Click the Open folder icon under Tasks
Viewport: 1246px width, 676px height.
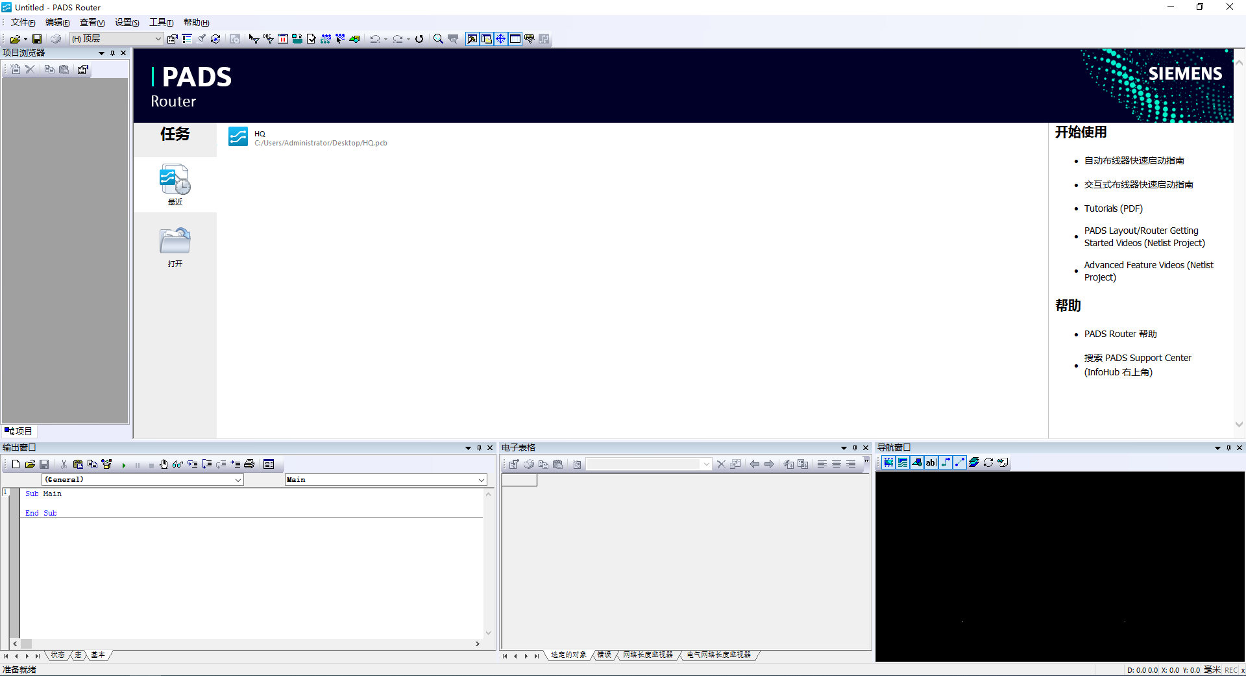pos(175,242)
